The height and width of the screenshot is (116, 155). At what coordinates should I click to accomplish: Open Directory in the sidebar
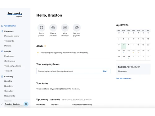tap(8, 86)
